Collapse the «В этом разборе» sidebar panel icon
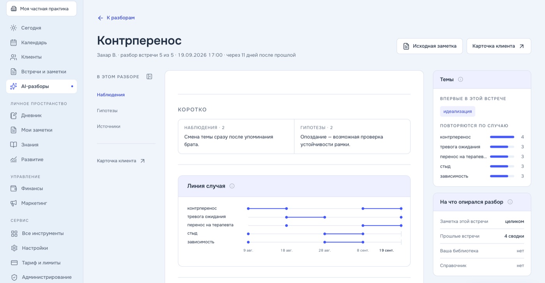 (149, 76)
